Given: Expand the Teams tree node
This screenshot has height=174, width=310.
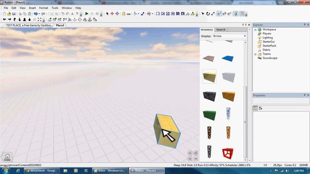Looking at the screenshot, I should tap(255, 54).
